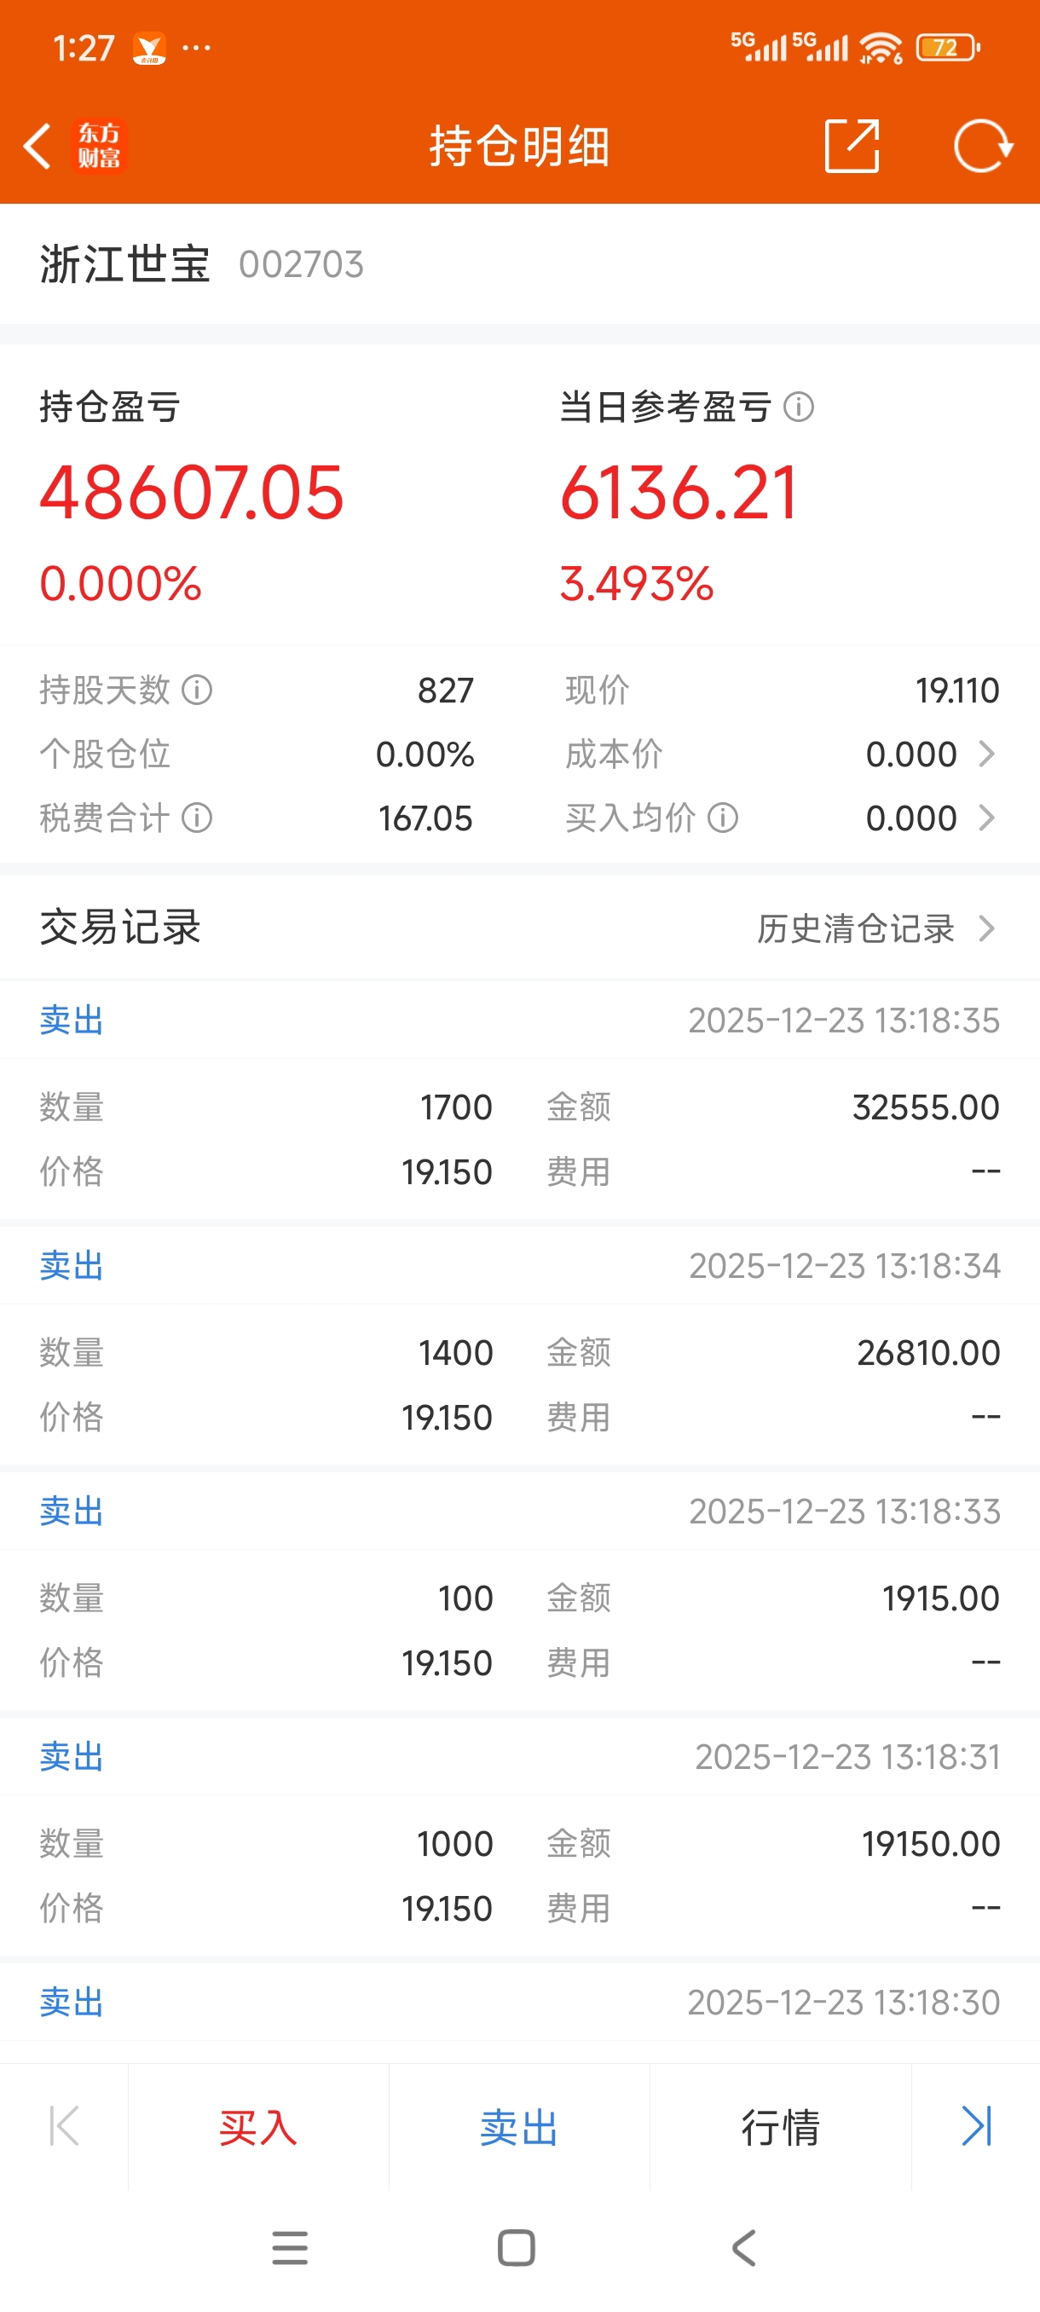Jump to last stock icon
The image size is (1040, 2312).
point(975,2126)
